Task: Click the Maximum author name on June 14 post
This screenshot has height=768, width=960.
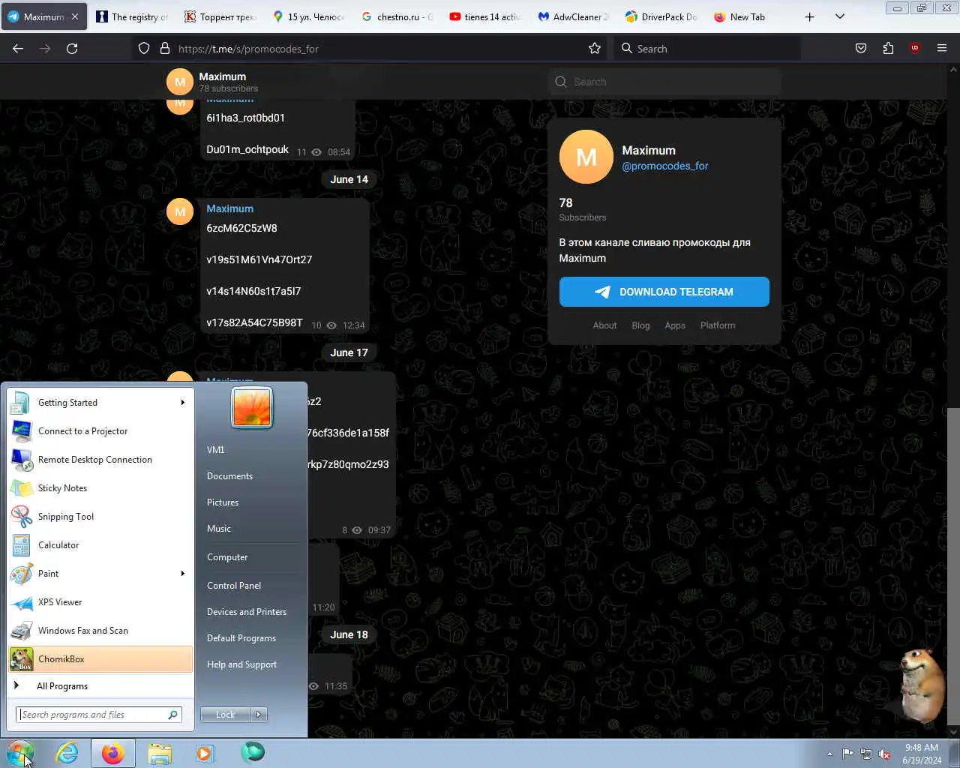Action: 229,208
